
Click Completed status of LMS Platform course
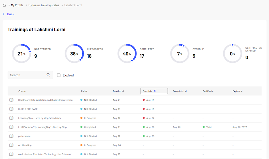point(88,127)
